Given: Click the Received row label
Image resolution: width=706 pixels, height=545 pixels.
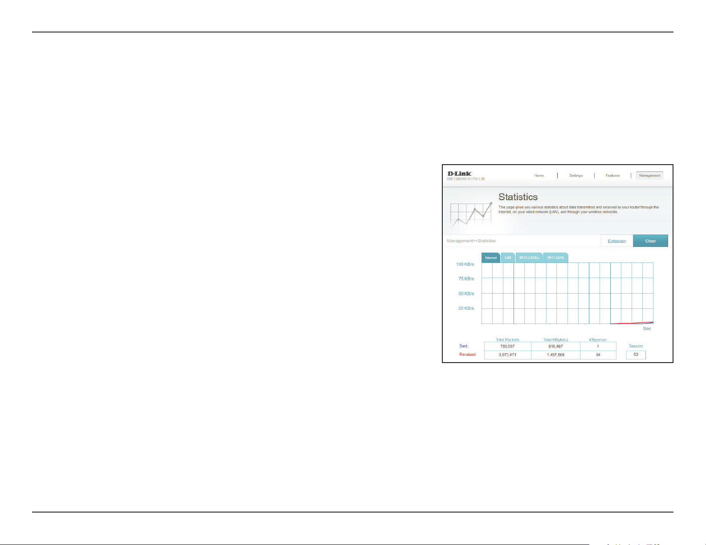Looking at the screenshot, I should click(x=468, y=355).
